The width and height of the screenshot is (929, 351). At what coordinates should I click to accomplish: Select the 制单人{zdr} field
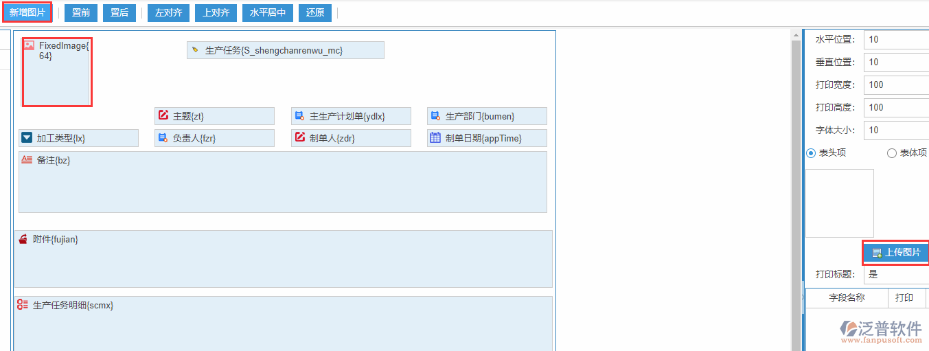(x=351, y=138)
